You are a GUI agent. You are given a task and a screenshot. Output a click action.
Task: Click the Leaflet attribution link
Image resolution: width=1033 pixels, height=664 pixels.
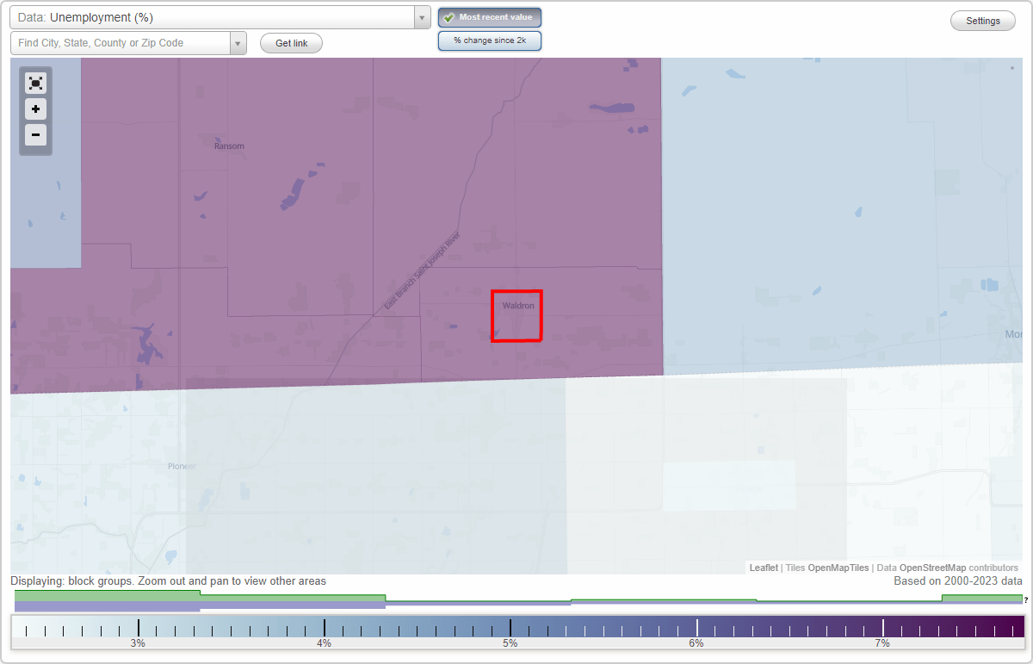point(763,568)
